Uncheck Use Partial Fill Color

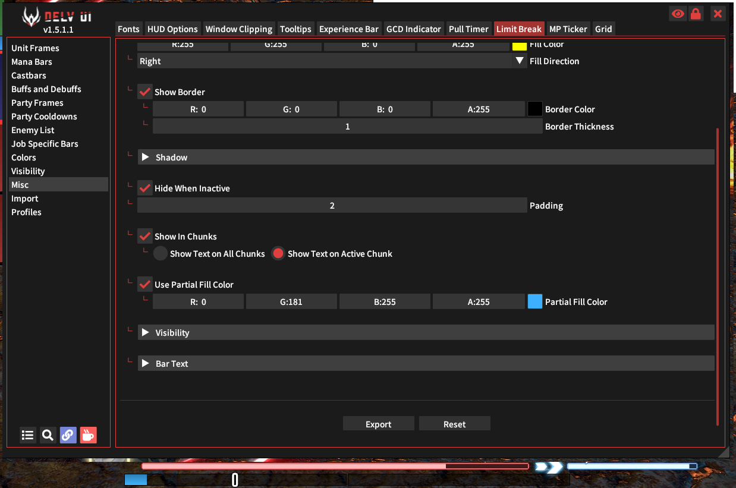pos(144,284)
